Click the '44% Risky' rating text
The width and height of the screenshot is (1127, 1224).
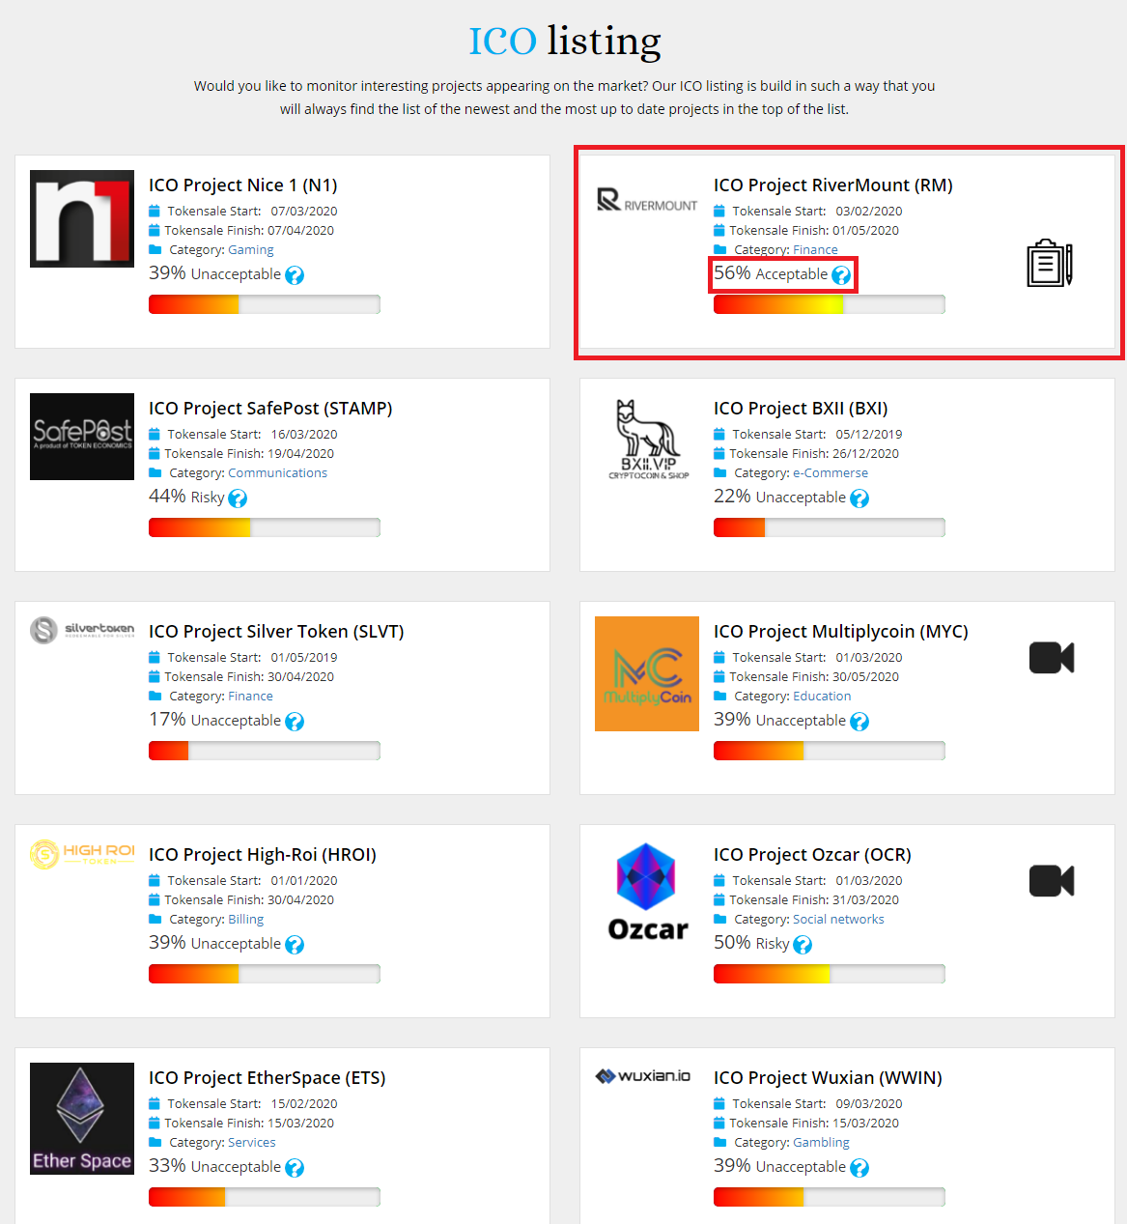click(x=186, y=497)
